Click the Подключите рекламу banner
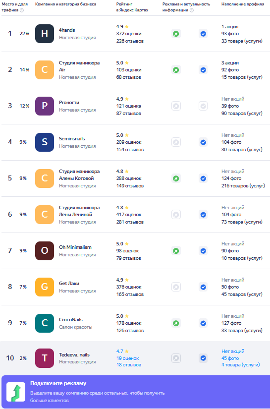This screenshot has height=409, width=270. [135, 392]
